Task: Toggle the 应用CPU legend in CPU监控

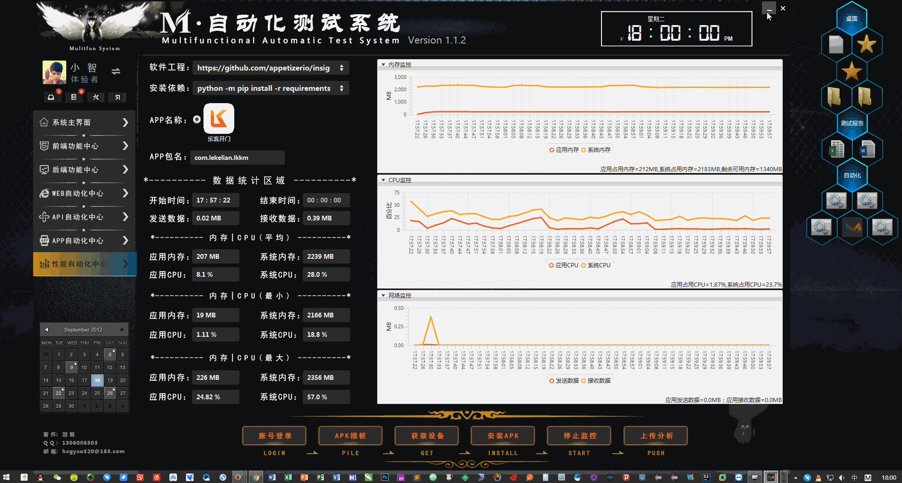Action: click(x=564, y=265)
